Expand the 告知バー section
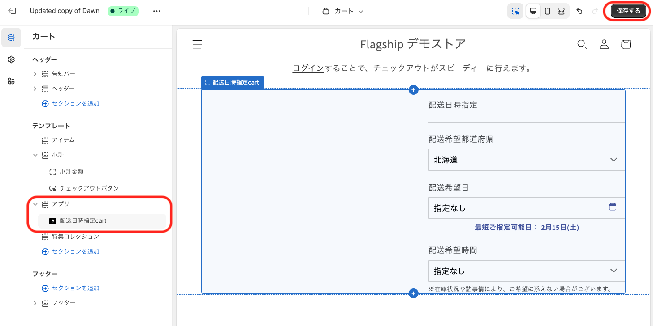Screen dimensions: 653x326 click(x=35, y=74)
